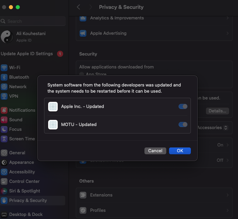This screenshot has width=238, height=219.
Task: Click the Accessibility icon
Action: (x=4, y=172)
